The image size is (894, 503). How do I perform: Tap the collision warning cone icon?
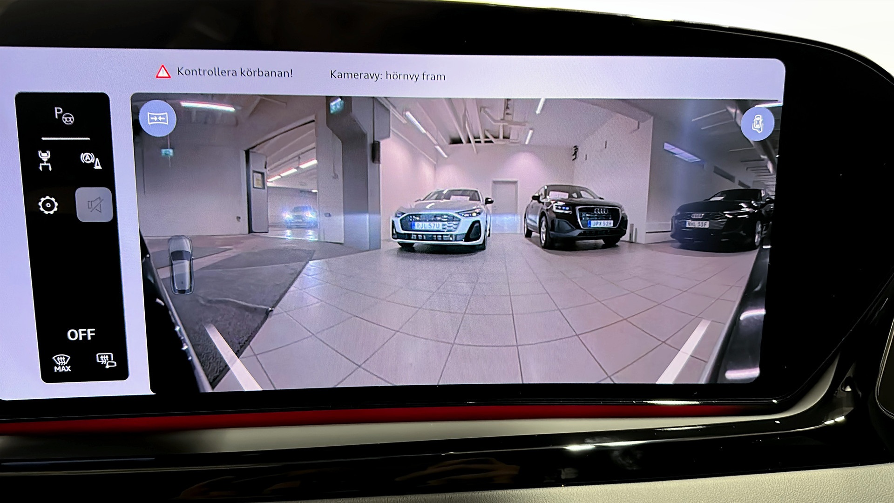91,160
